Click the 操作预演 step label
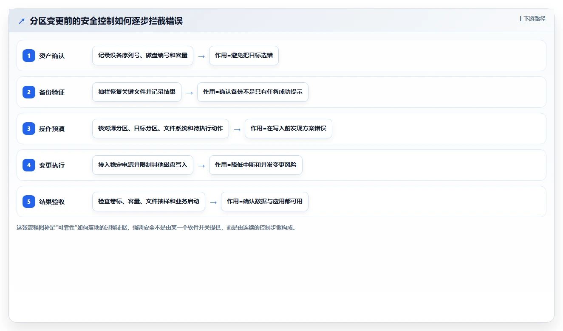563x331 pixels. [x=52, y=129]
